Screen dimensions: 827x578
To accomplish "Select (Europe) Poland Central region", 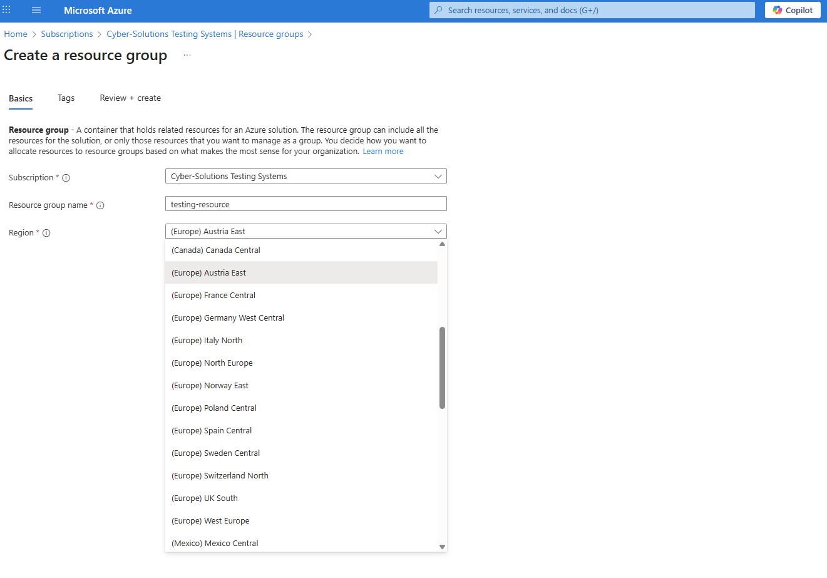I will click(301, 408).
